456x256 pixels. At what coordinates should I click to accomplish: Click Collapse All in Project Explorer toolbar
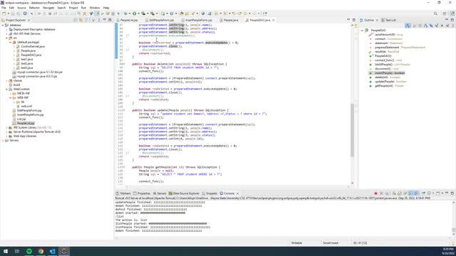pos(76,20)
